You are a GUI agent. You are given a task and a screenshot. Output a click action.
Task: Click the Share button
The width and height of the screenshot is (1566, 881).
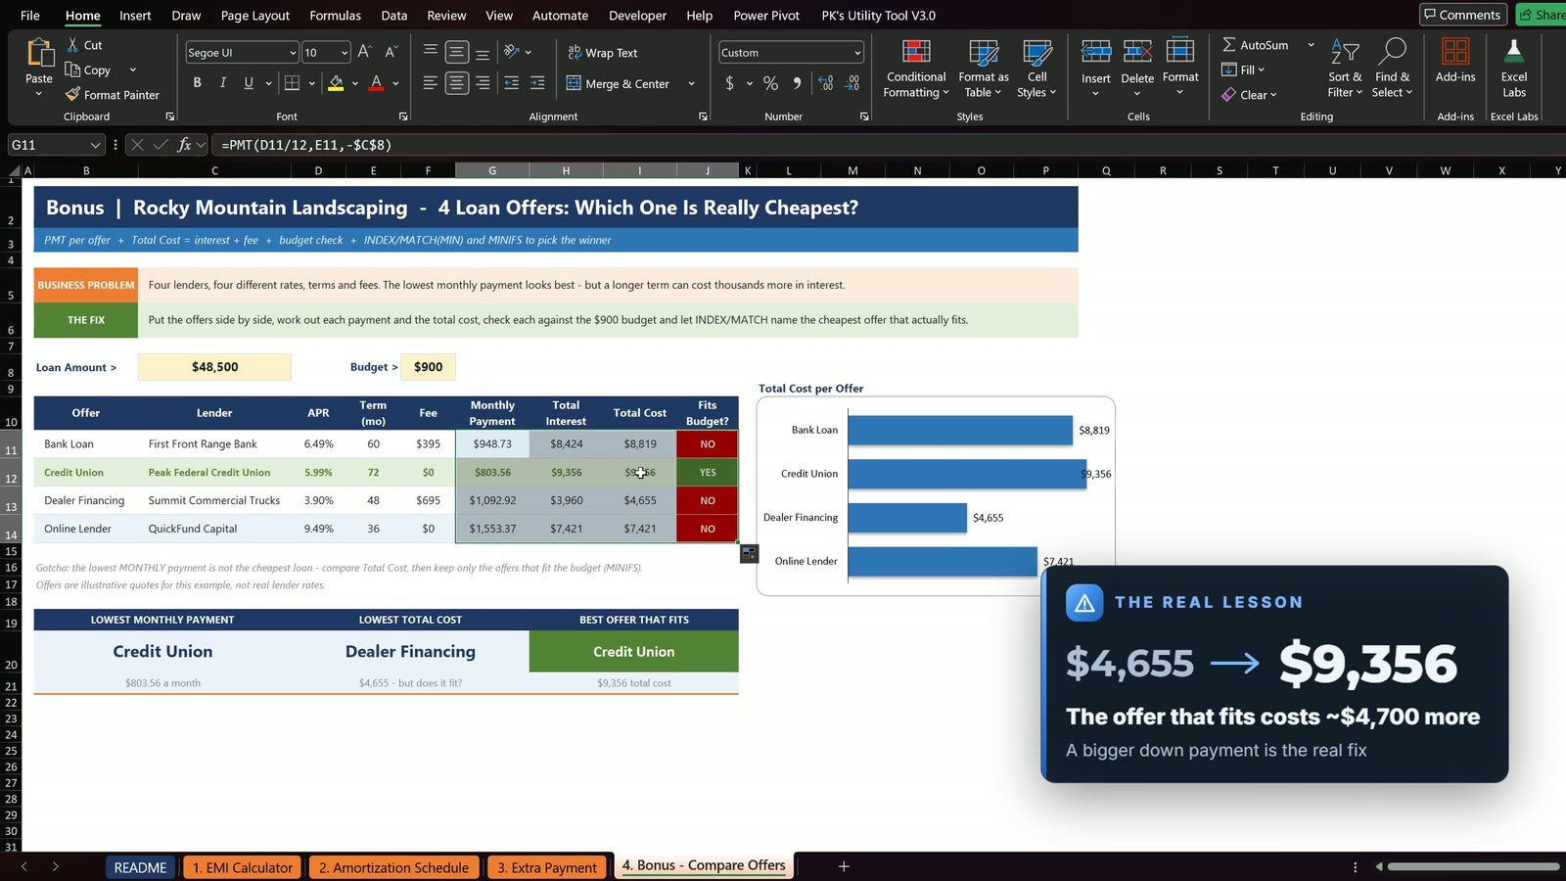point(1542,15)
